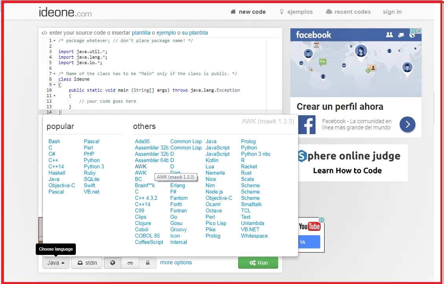Select C# from the popular languages

51,154
